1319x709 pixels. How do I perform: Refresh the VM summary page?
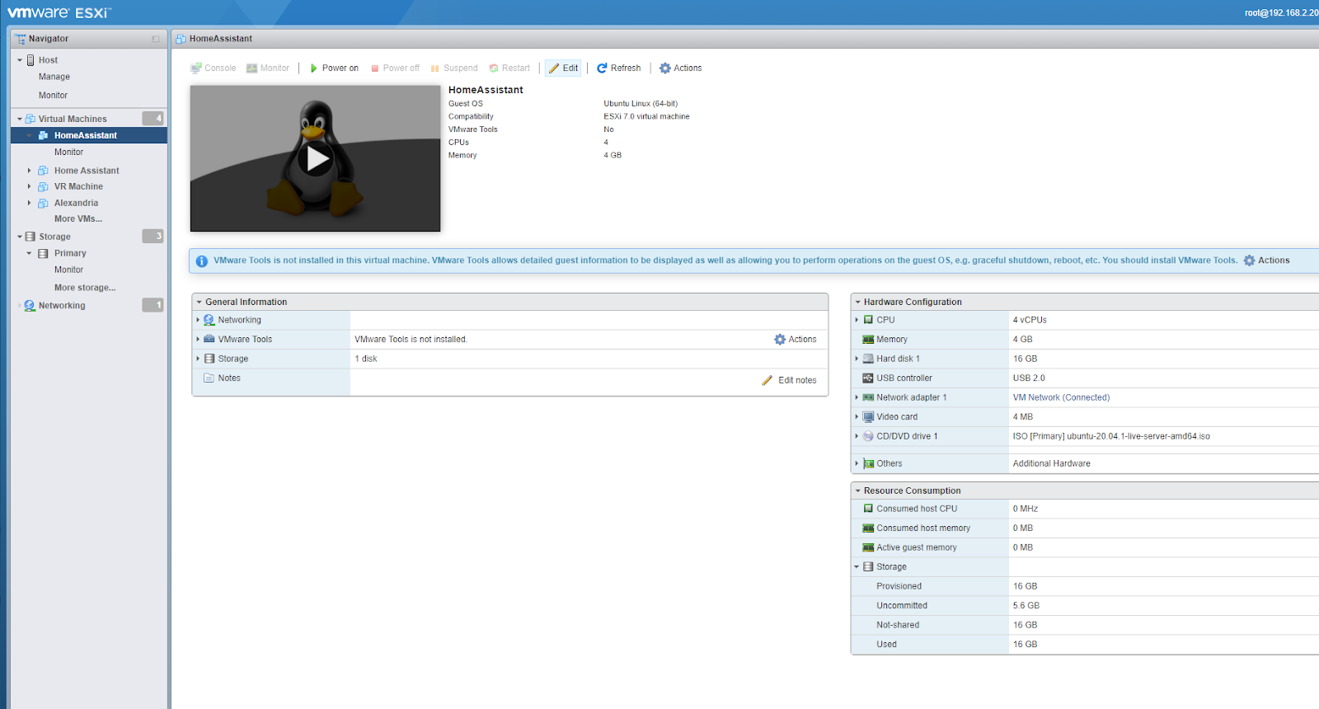[618, 68]
